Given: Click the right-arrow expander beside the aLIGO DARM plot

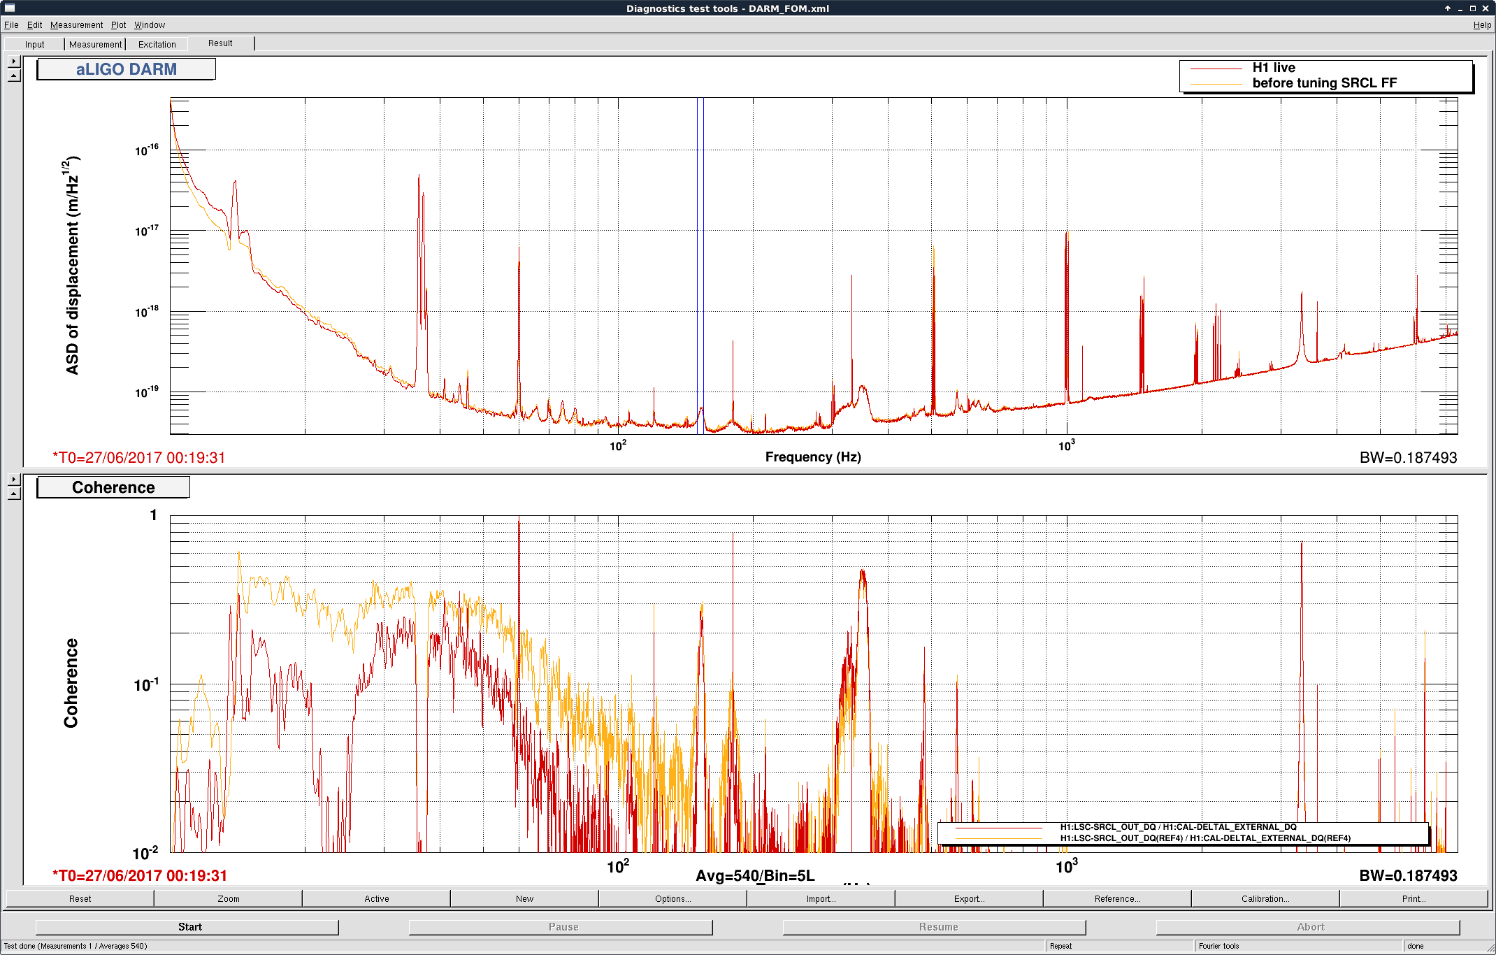Looking at the screenshot, I should 14,62.
